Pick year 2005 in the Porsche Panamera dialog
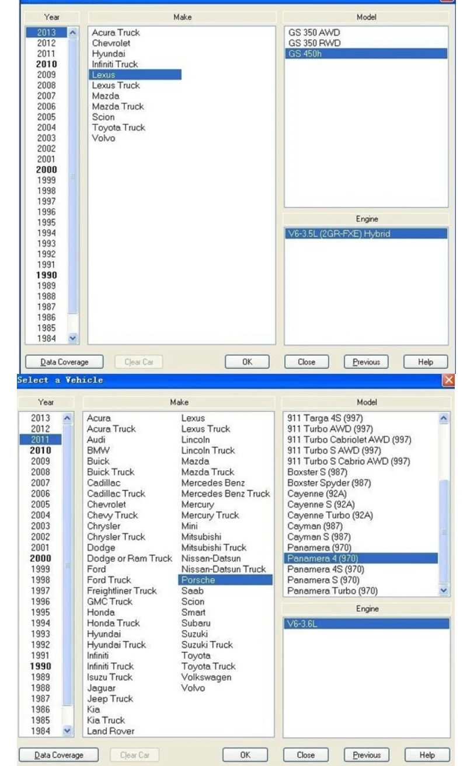This screenshot has height=766, width=467. [x=41, y=504]
